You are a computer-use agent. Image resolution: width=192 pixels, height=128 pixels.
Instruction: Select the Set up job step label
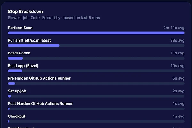click(17, 91)
